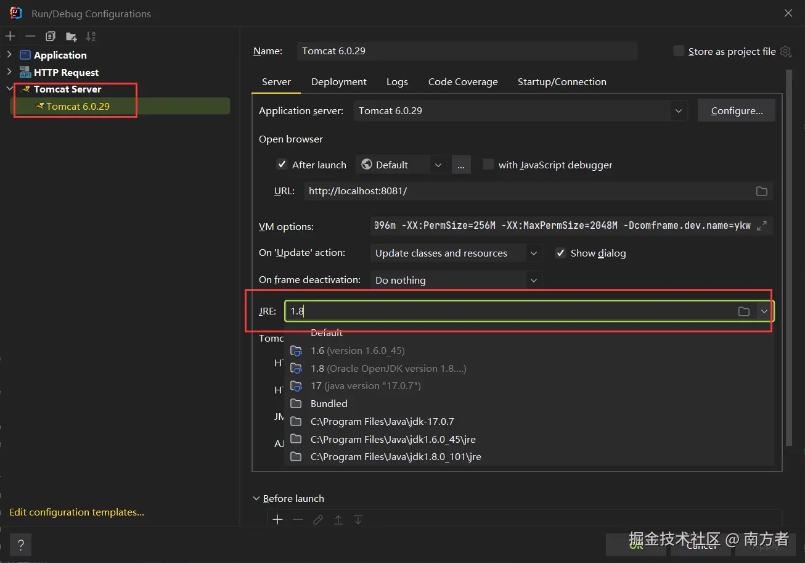Expand the Application configuration node
The width and height of the screenshot is (805, 563).
click(9, 55)
